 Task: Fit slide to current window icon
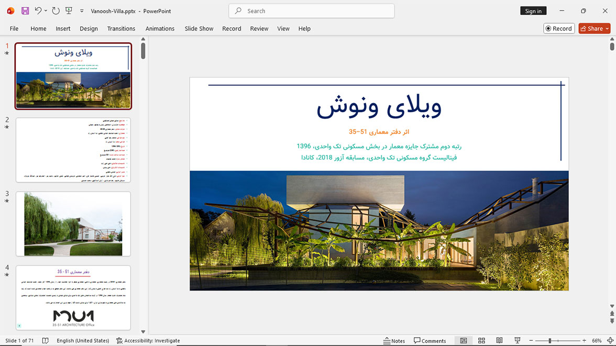[x=610, y=340]
